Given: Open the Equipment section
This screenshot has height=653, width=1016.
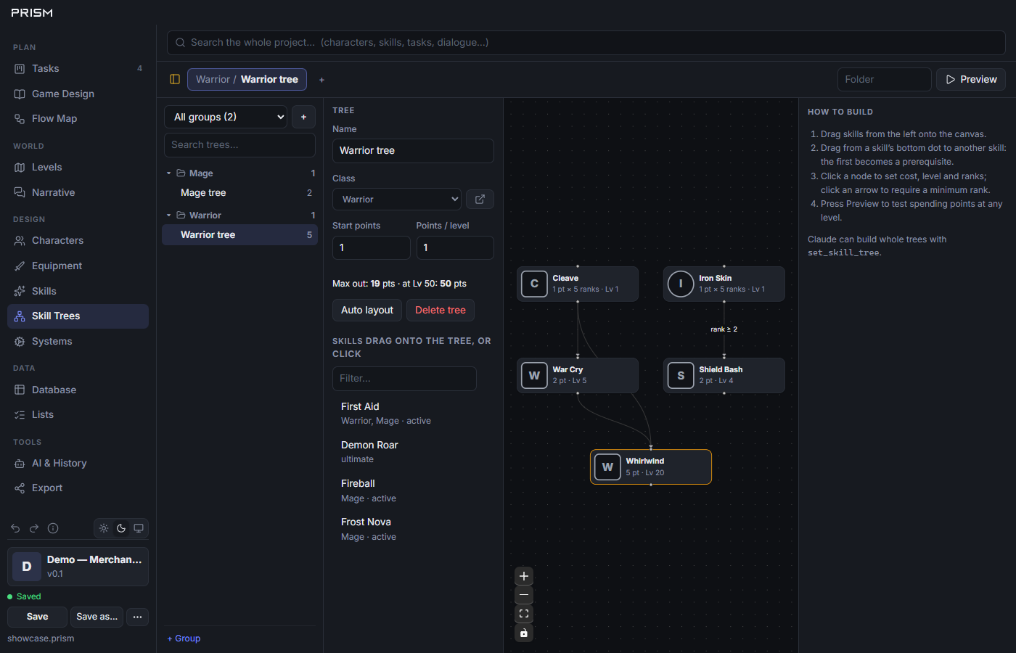Looking at the screenshot, I should [78, 266].
